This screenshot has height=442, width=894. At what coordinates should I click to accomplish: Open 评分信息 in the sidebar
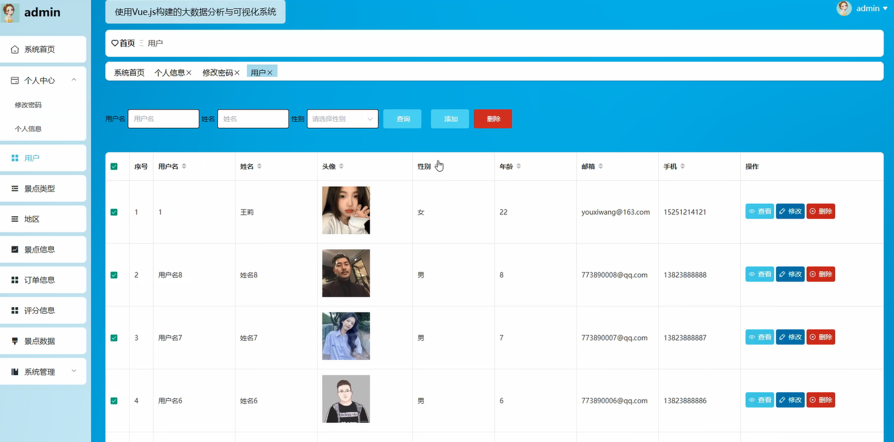[43, 310]
